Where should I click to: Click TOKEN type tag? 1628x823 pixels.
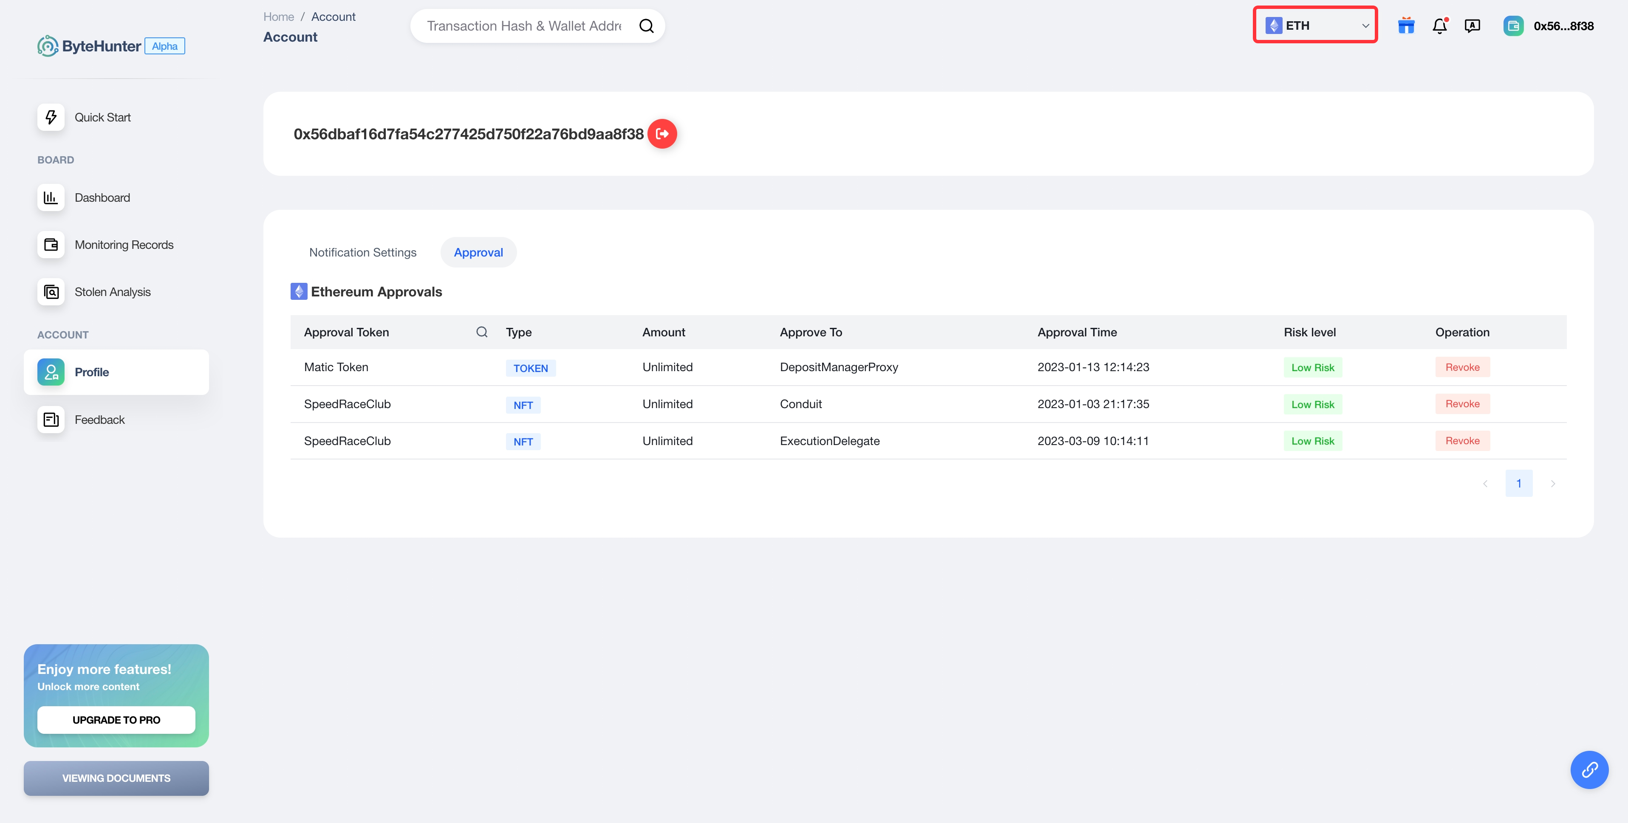point(531,368)
